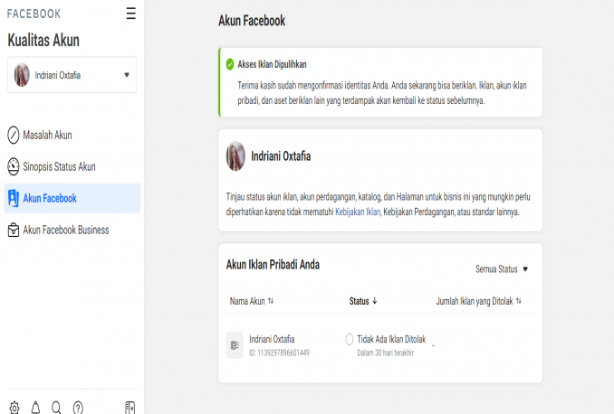Click the ad account icon beside Indriani Oxtafia

[235, 345]
